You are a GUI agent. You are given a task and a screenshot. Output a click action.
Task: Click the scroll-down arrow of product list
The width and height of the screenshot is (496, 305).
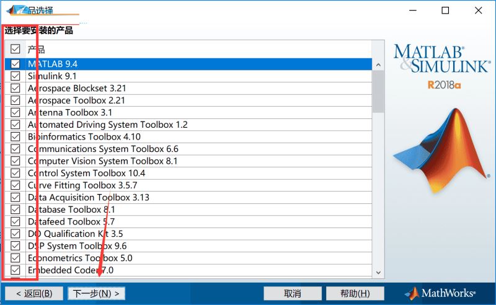point(378,272)
